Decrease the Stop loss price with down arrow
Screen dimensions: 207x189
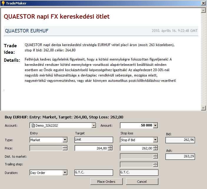pos(155,149)
